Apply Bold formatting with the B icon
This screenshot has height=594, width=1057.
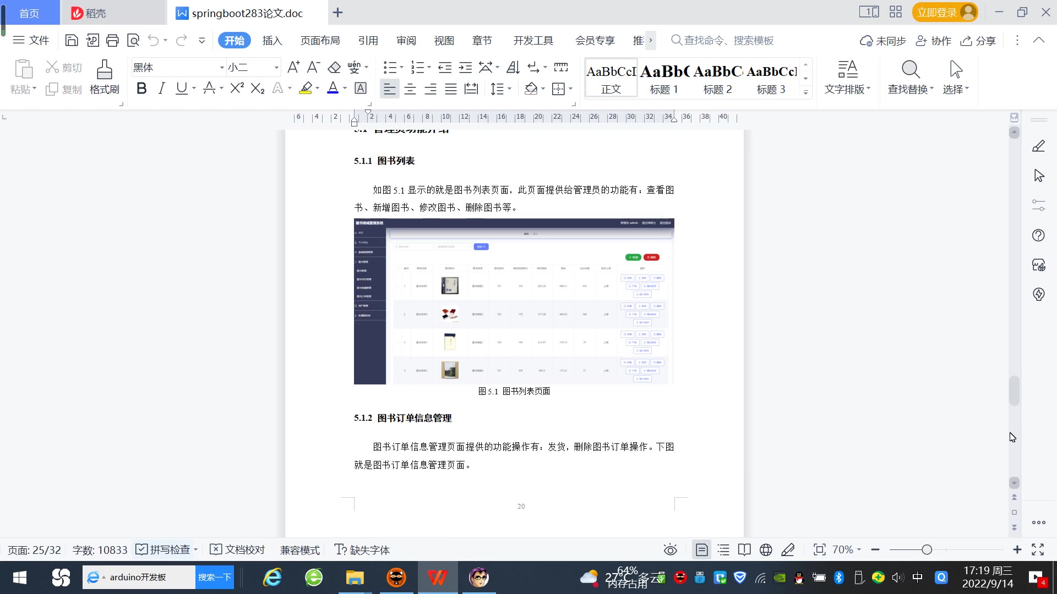141,89
